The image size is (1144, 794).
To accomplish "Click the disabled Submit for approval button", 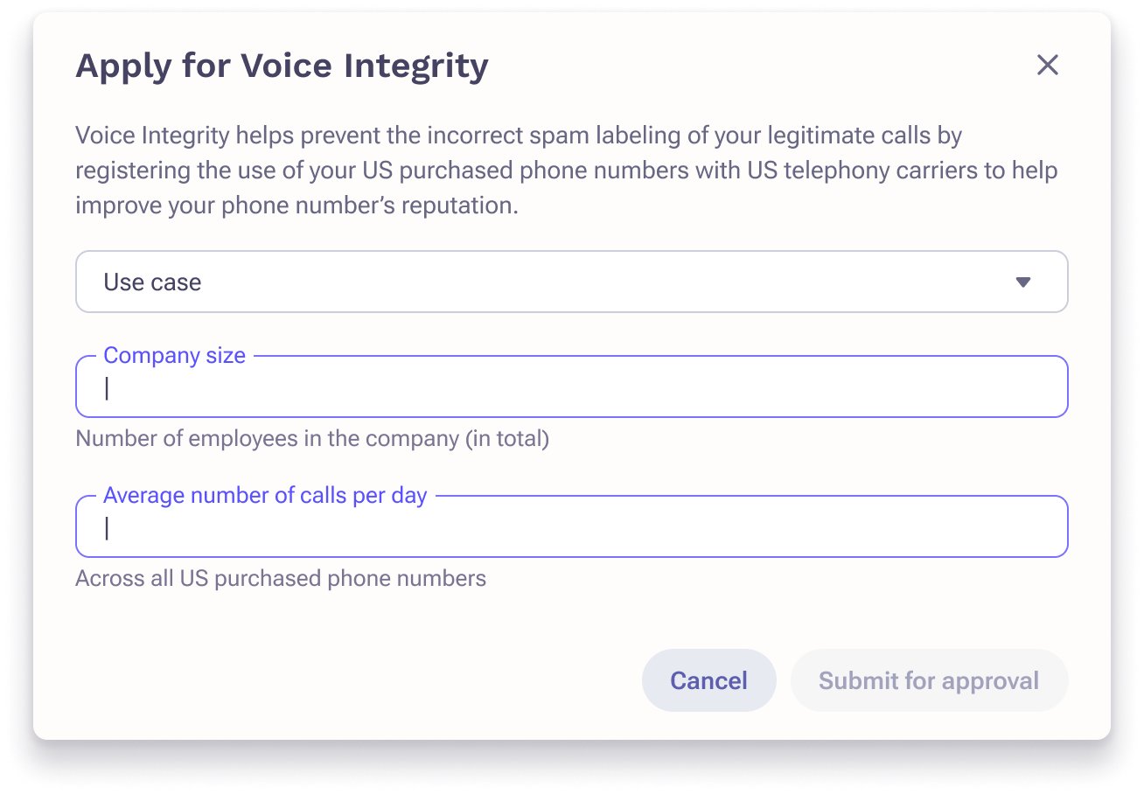I will point(929,680).
